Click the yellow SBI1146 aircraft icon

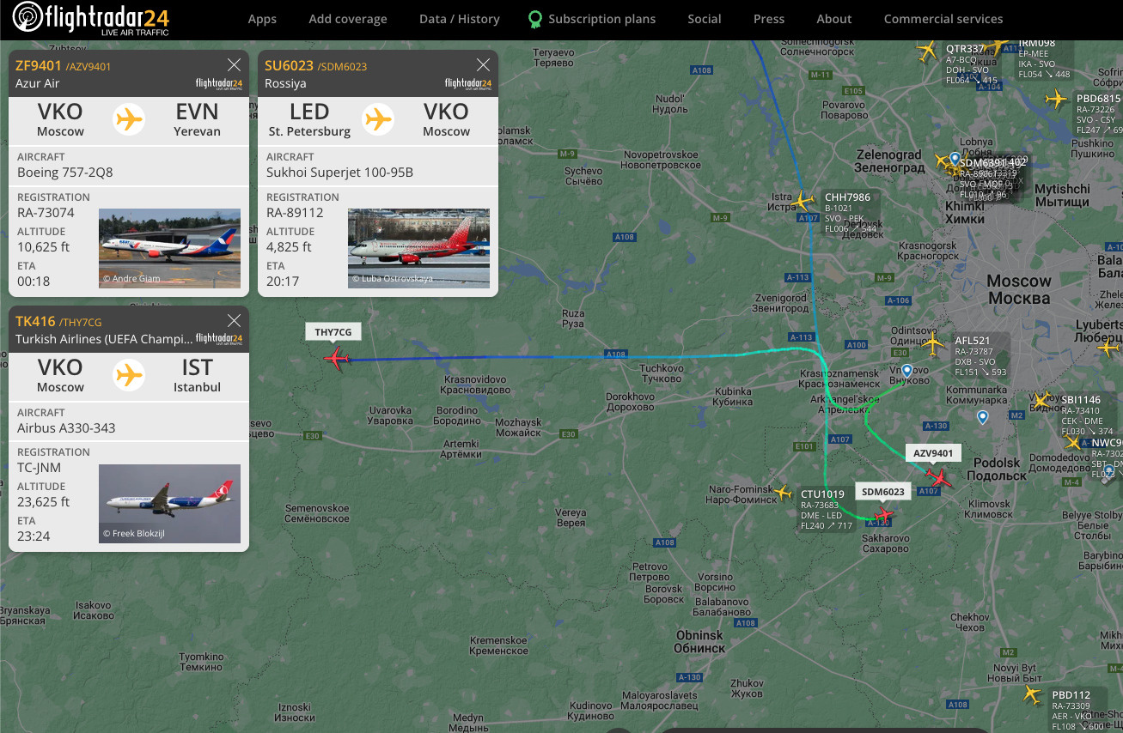coord(1042,401)
